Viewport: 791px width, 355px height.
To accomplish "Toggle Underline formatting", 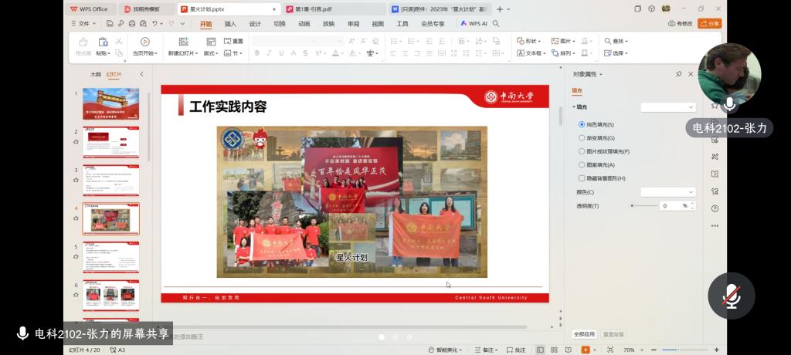I will pos(281,53).
